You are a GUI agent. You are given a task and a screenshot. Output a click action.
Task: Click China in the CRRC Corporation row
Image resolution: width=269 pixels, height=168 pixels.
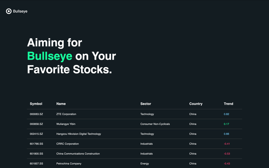[x=193, y=144]
